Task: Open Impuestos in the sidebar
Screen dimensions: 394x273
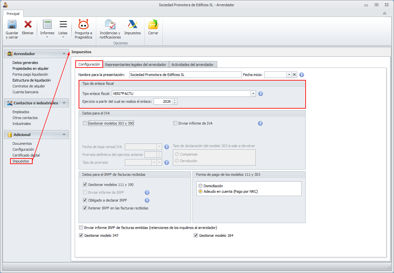Action: point(21,161)
